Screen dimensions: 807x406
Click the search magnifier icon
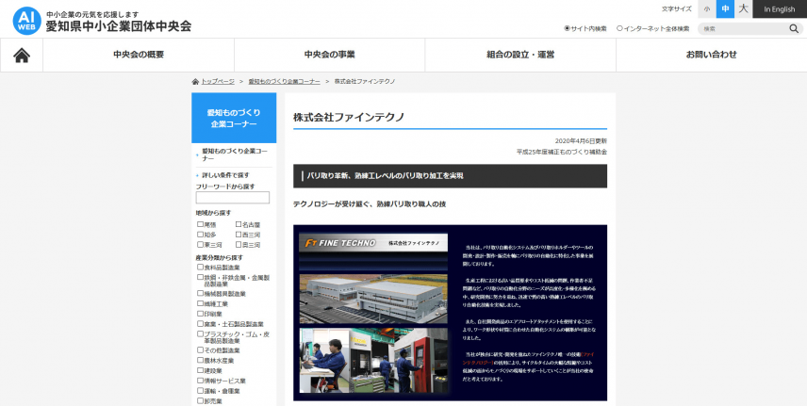click(x=794, y=28)
